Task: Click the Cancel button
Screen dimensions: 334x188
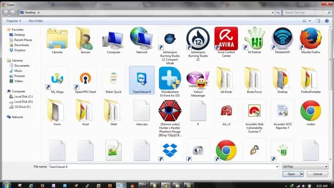Action: coord(317,174)
